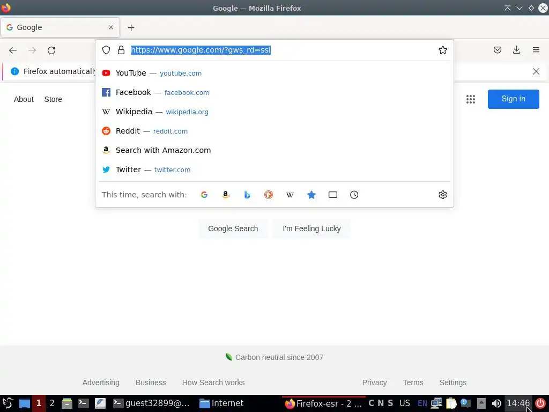
Task: Open the Store link
Action: tap(53, 99)
